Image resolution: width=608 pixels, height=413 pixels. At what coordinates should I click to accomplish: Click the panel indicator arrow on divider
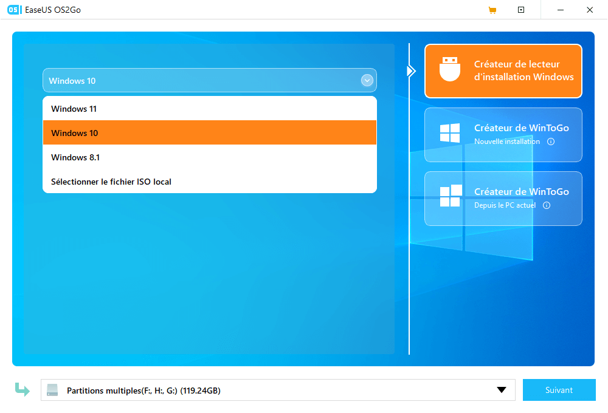pos(411,71)
